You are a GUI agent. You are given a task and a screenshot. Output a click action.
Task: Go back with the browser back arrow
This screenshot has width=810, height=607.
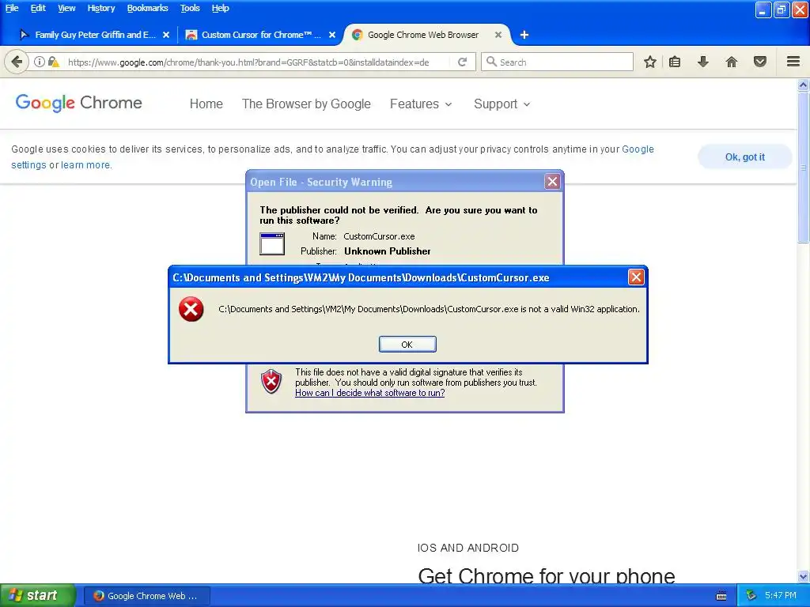17,62
